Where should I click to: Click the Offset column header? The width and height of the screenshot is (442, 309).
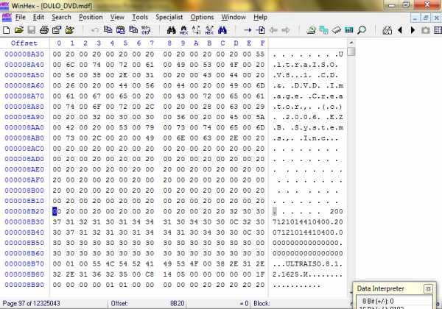click(24, 43)
